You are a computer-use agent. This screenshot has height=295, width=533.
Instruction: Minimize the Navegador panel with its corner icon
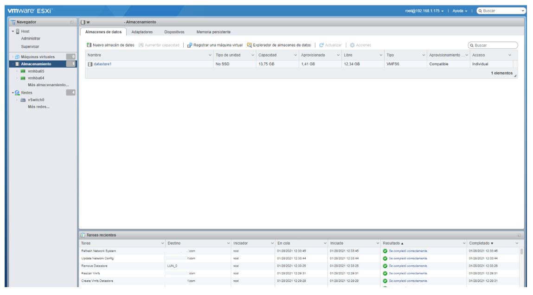pos(72,22)
